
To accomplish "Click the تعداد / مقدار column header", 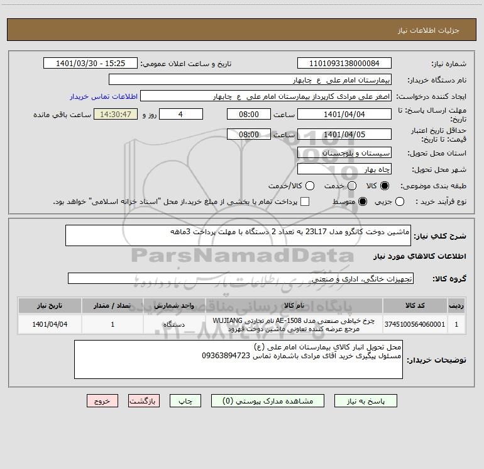I will pyautogui.click(x=113, y=305).
